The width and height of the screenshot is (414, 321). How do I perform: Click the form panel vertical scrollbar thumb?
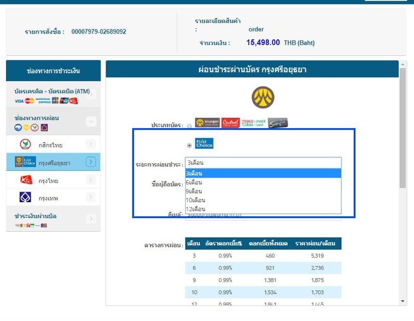tap(403, 128)
